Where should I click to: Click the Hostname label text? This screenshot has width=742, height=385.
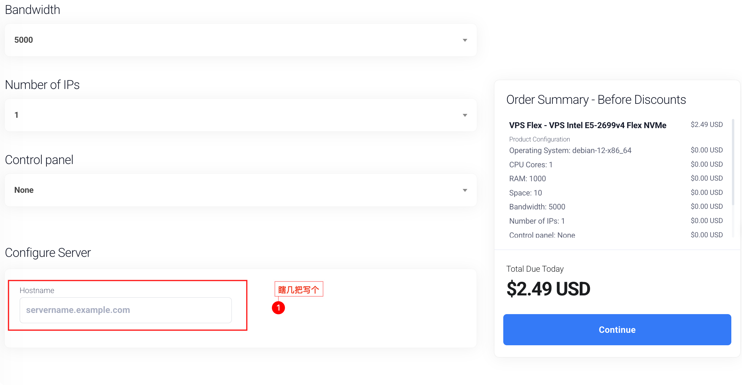click(x=37, y=290)
